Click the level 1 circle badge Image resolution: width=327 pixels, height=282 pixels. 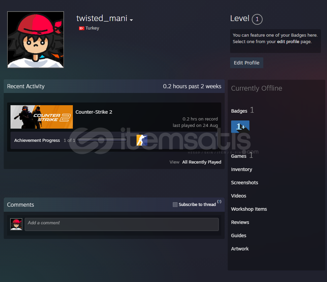[257, 19]
